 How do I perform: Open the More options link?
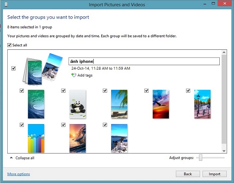click(19, 174)
